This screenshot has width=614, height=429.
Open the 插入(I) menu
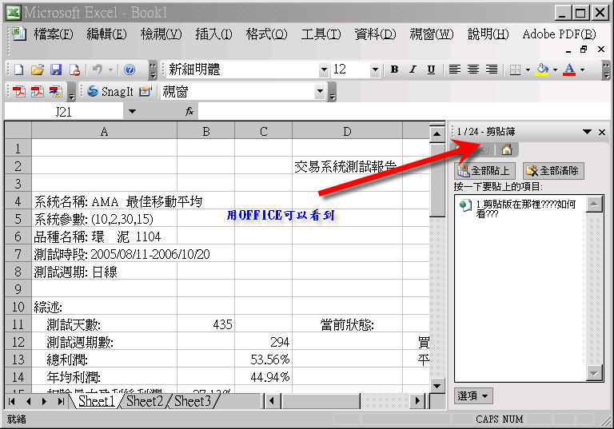213,34
